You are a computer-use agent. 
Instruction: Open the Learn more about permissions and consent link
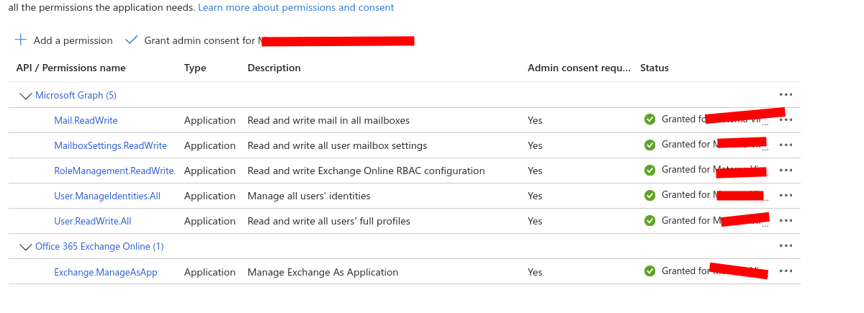(296, 7)
